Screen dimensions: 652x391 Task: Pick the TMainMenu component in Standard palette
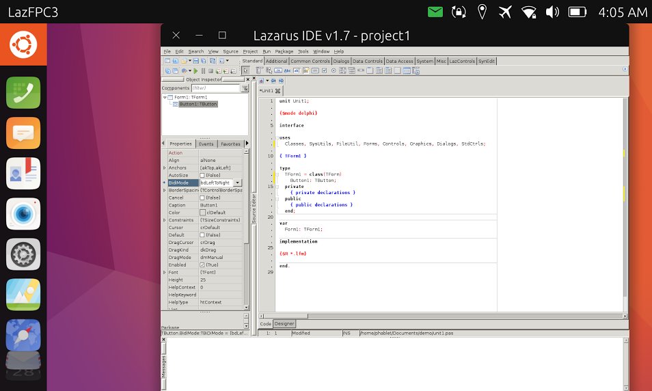(x=260, y=70)
